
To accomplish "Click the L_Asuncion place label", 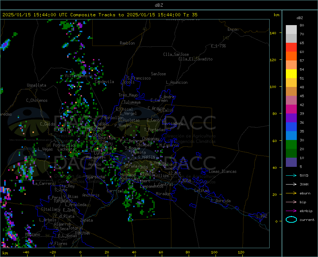I will click(177, 82).
